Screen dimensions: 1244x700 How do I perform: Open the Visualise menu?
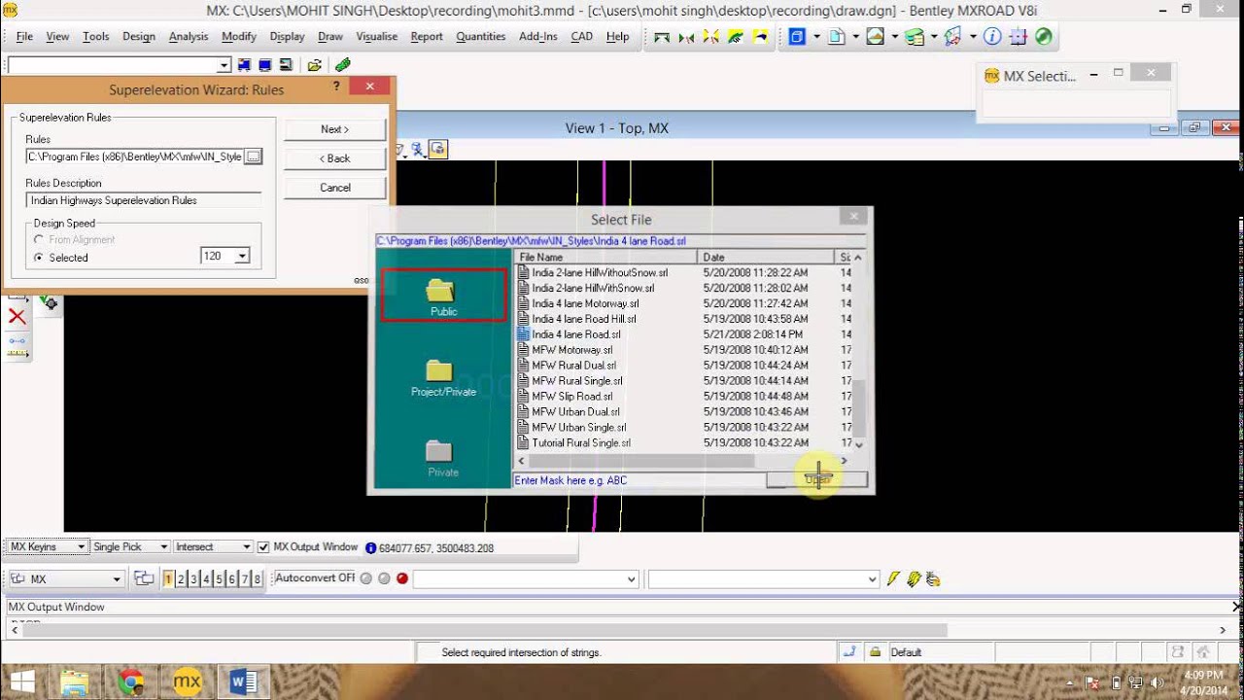(x=376, y=37)
